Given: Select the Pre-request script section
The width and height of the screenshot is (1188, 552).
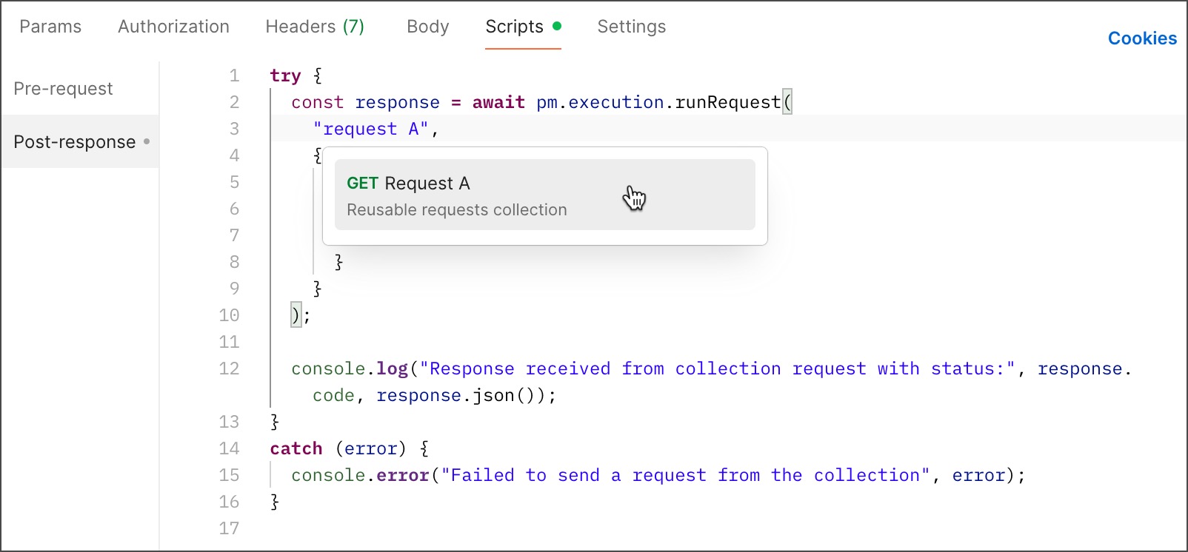Looking at the screenshot, I should pyautogui.click(x=64, y=89).
